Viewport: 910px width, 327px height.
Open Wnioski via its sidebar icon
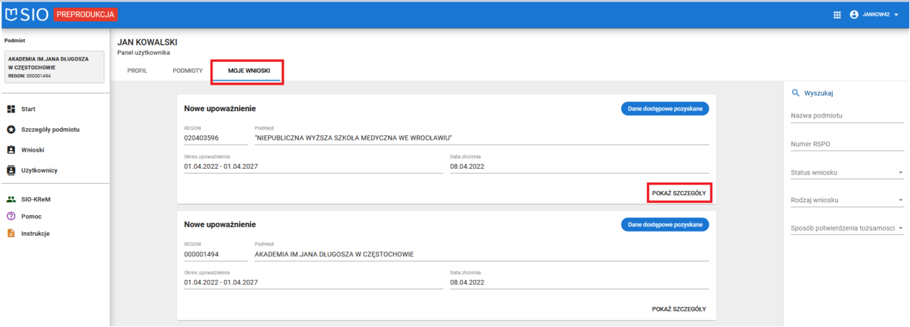click(11, 150)
